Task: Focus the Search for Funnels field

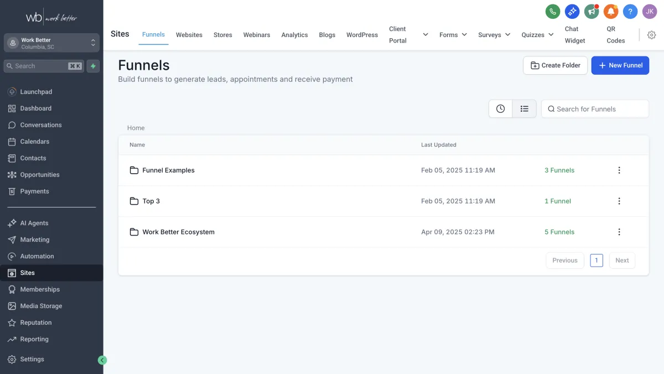Action: point(595,109)
